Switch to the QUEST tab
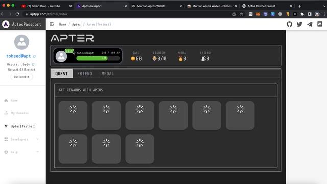 tap(61, 74)
